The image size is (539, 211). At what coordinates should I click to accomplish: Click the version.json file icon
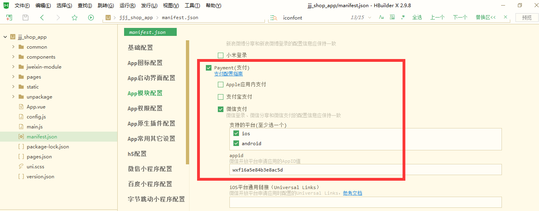point(21,176)
